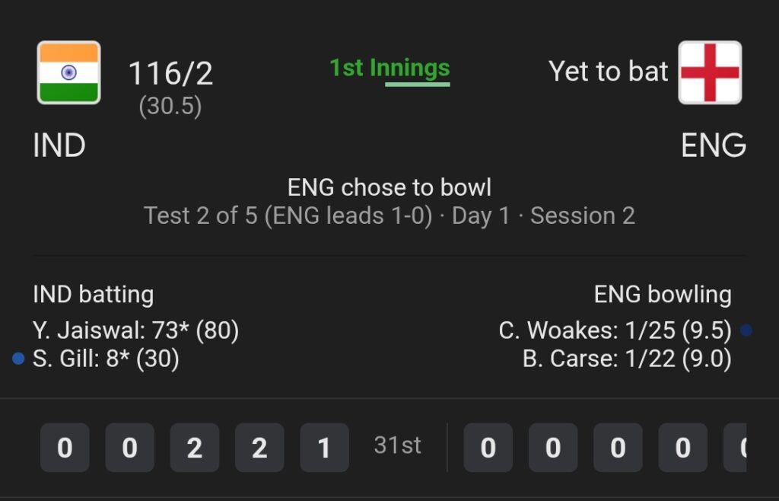Tap the first 2-run ball in the current over
779x501 pixels.
[x=195, y=448]
